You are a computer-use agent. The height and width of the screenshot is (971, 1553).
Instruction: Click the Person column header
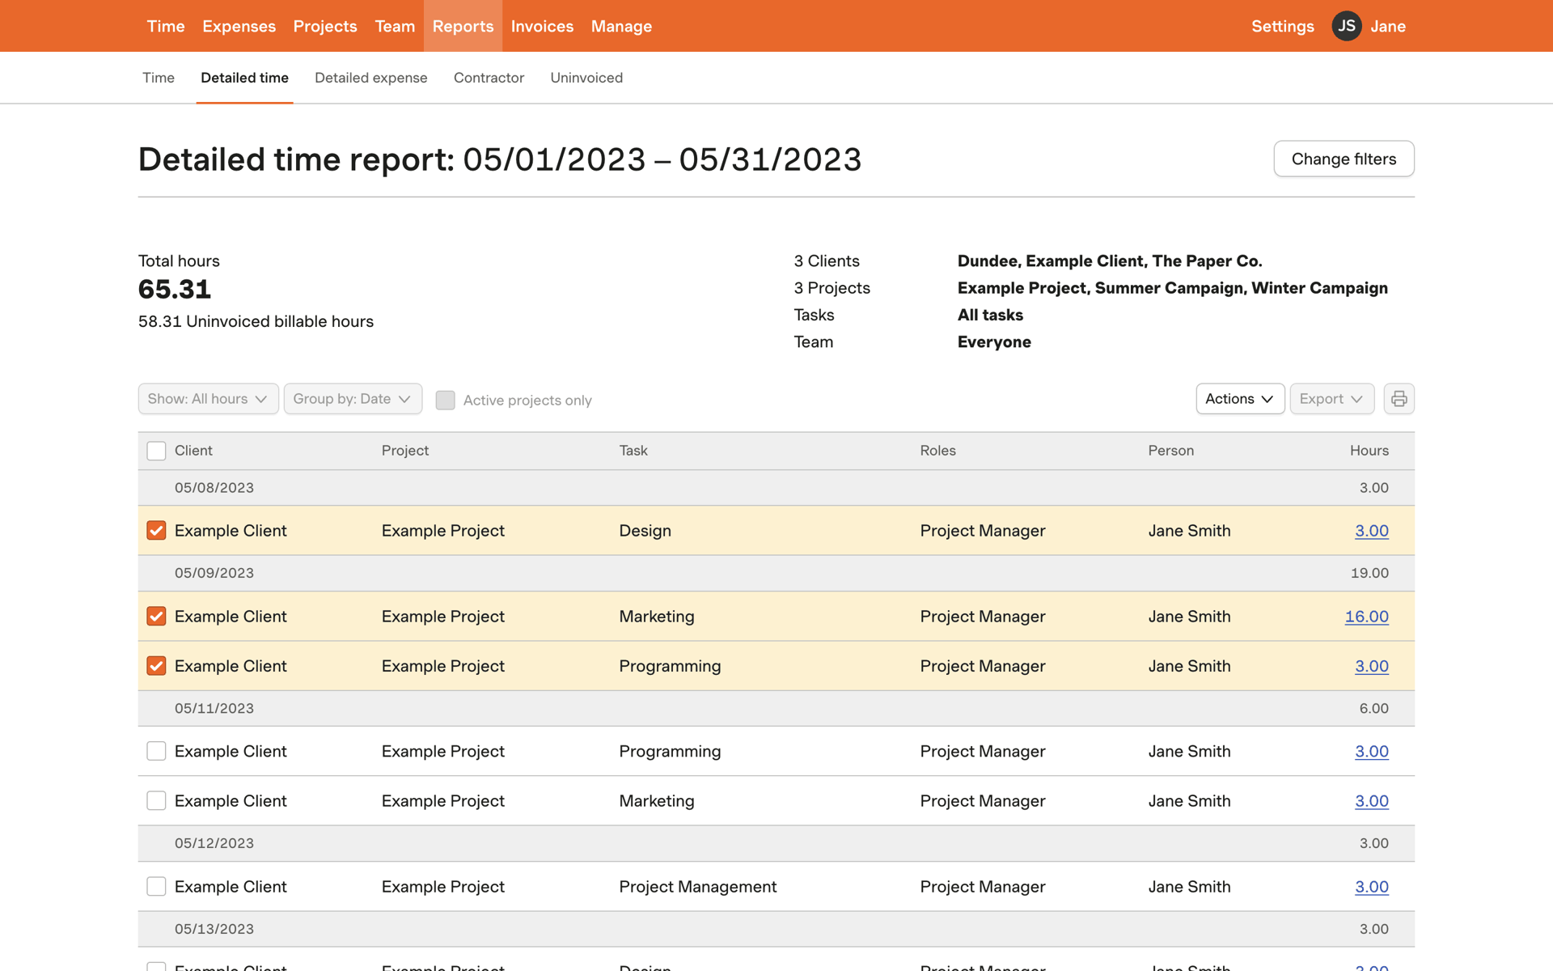coord(1170,451)
